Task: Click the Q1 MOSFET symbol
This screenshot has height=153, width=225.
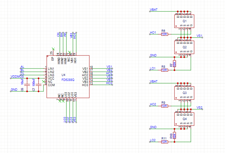Action: 184,21
